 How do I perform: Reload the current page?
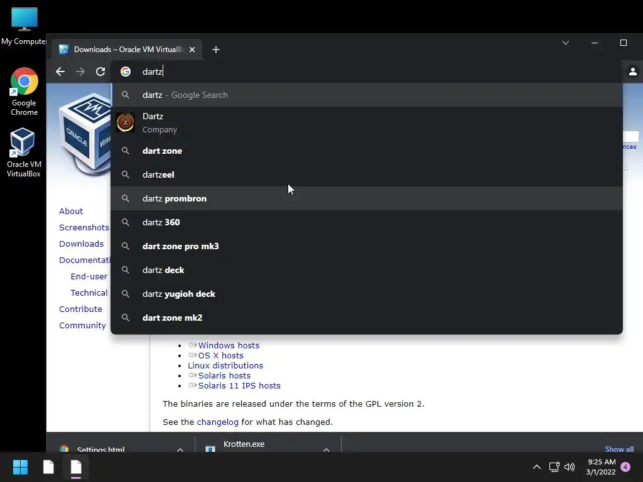tap(100, 72)
